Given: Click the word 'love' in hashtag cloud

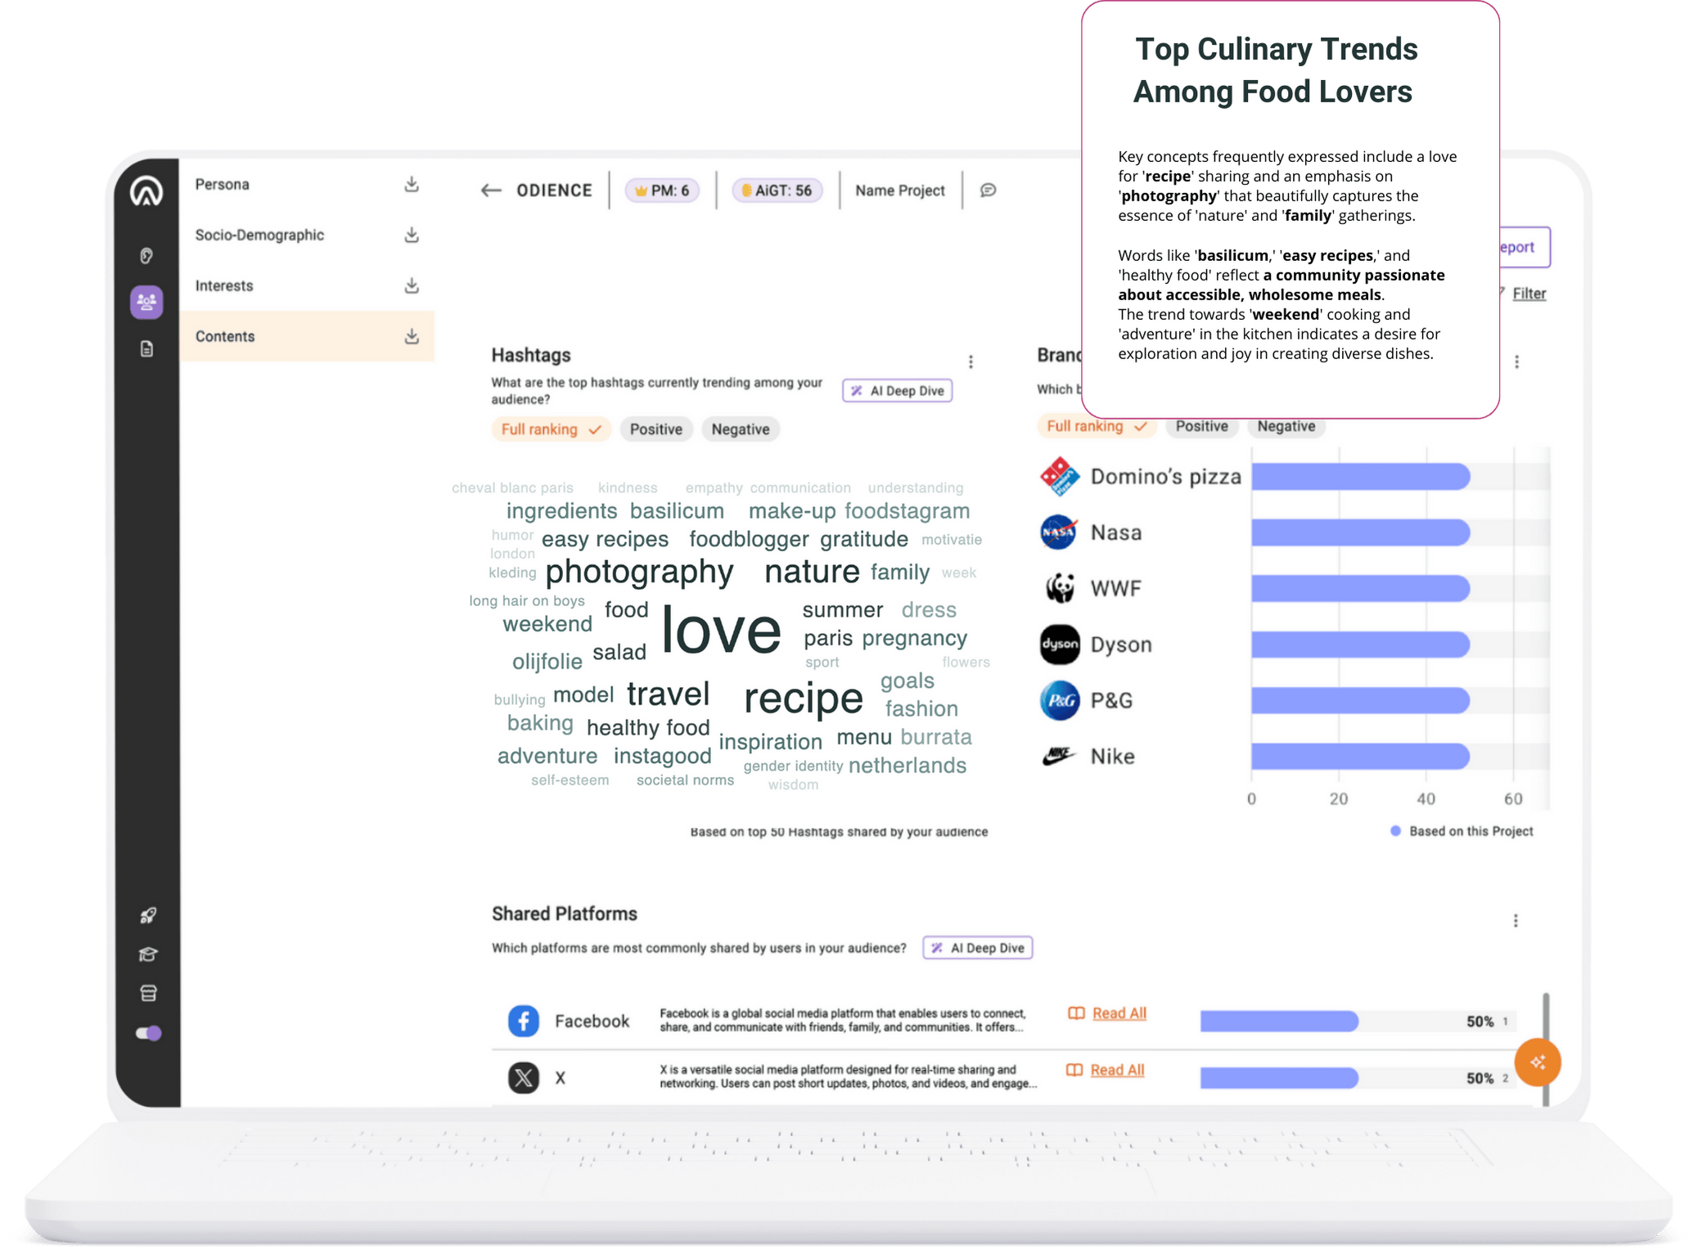Looking at the screenshot, I should click(721, 629).
